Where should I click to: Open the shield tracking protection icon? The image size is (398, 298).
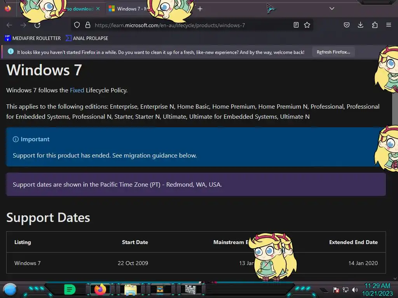(77, 25)
